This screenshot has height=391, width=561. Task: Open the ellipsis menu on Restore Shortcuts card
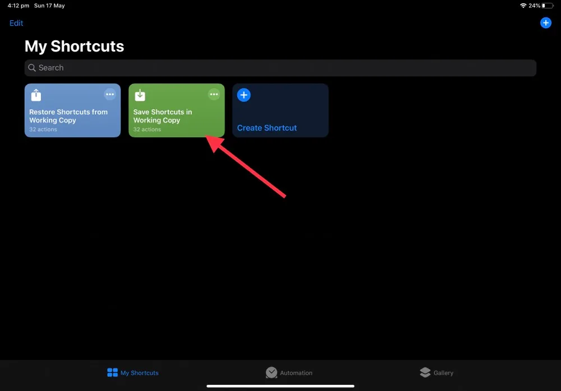pos(110,94)
